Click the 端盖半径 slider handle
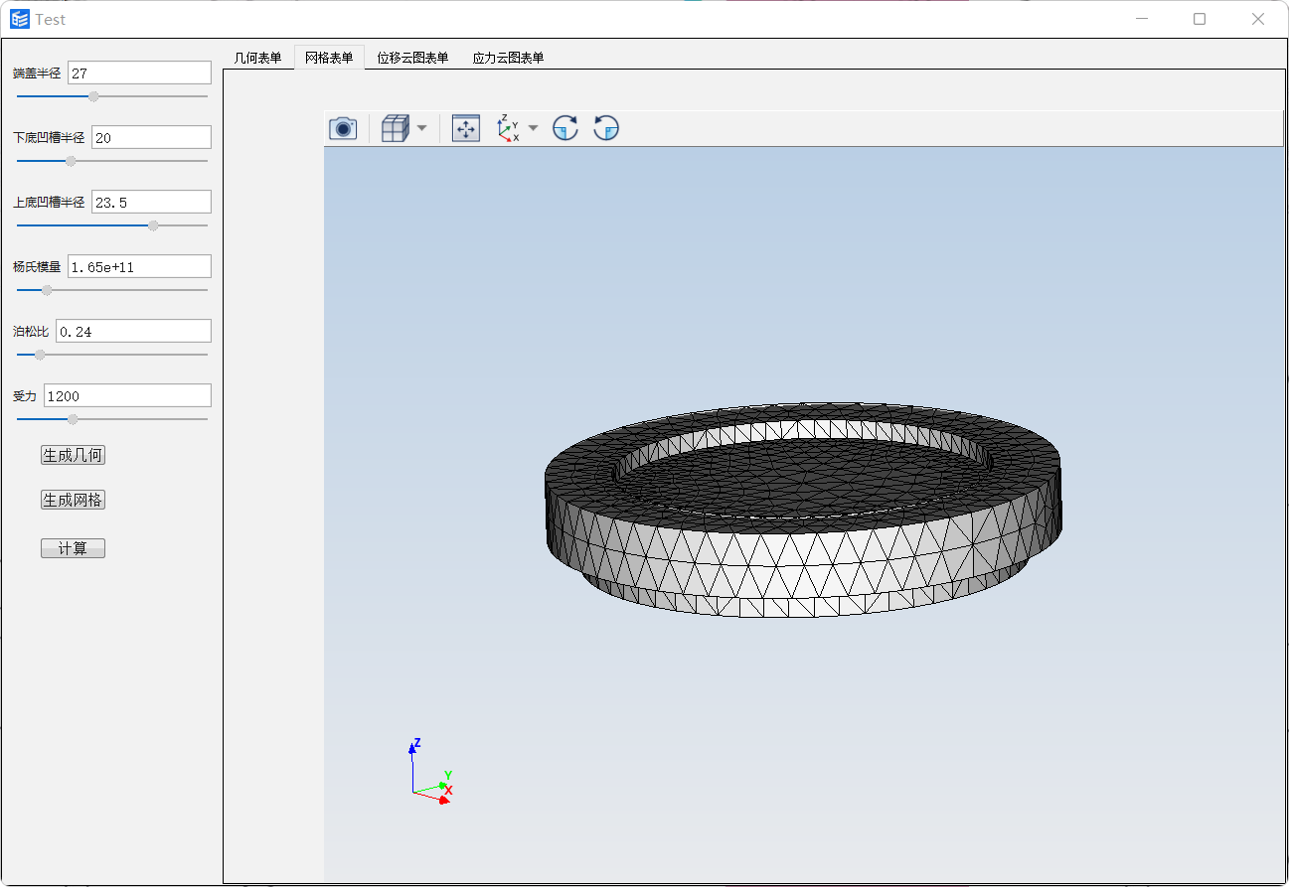The width and height of the screenshot is (1289, 887). pyautogui.click(x=93, y=96)
